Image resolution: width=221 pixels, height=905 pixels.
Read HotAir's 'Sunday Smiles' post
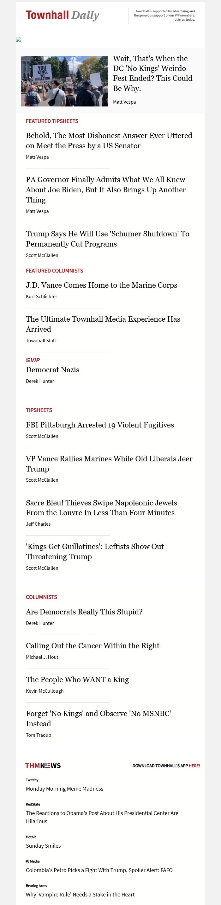tap(44, 846)
